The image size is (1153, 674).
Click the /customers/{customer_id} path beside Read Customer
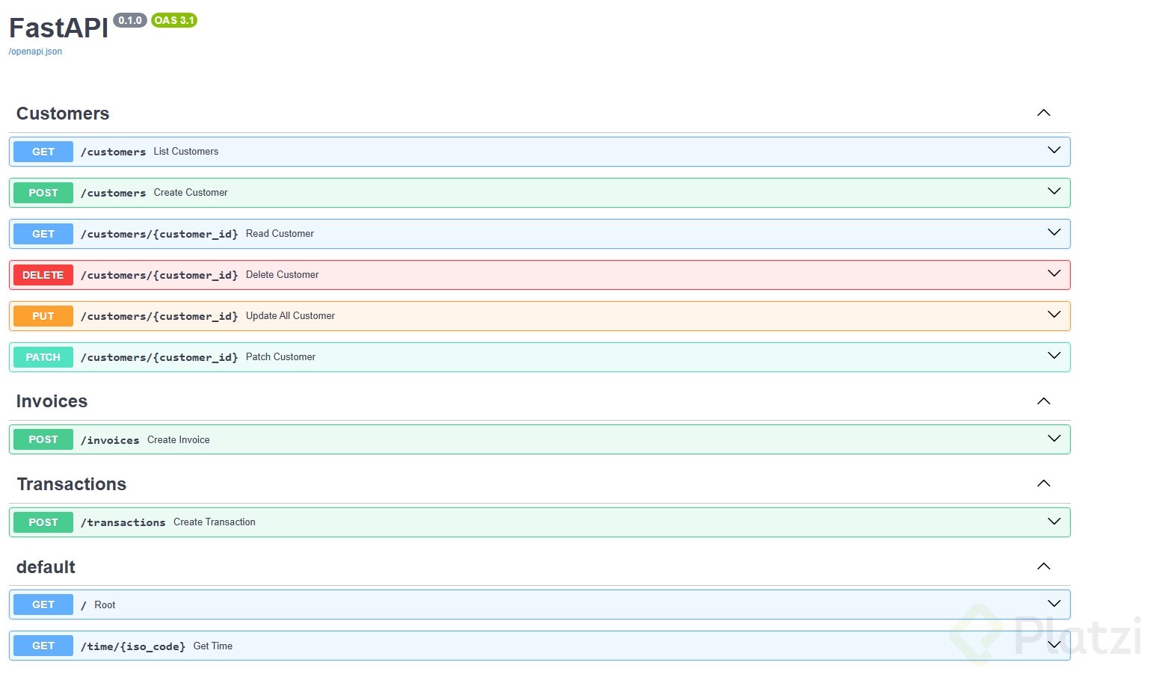point(159,234)
